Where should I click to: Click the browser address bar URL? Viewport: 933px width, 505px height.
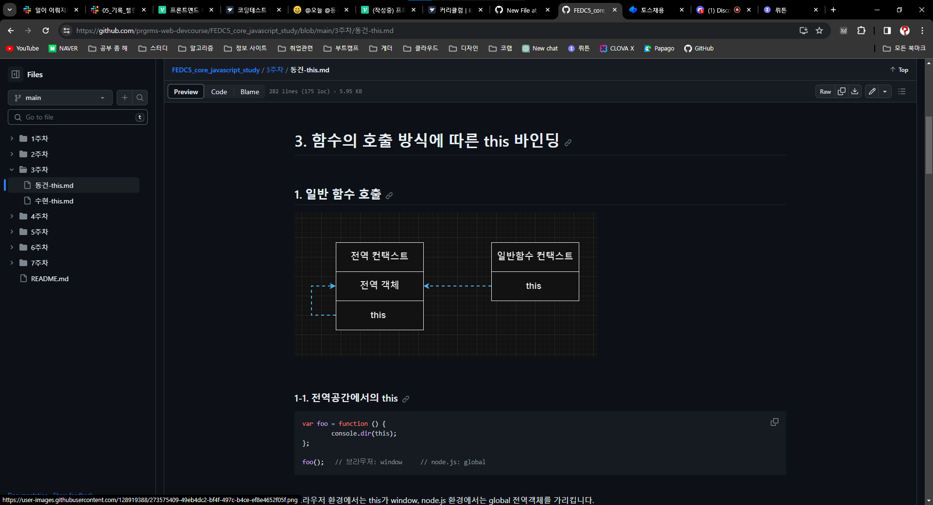(x=235, y=31)
